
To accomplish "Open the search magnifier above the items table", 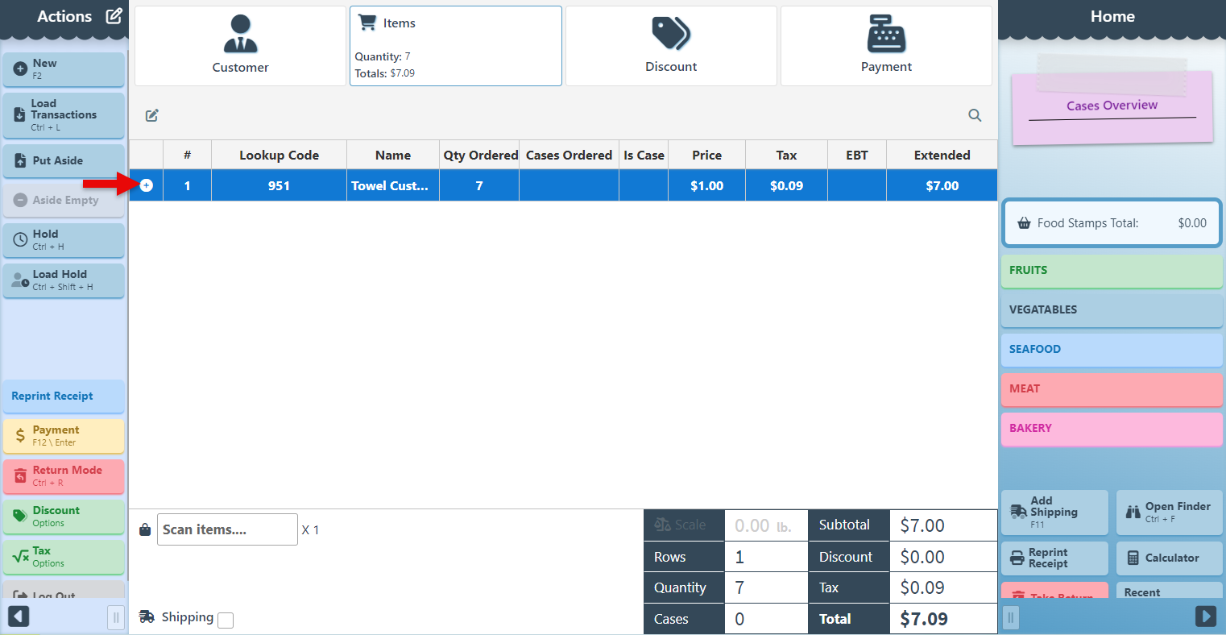I will click(975, 115).
